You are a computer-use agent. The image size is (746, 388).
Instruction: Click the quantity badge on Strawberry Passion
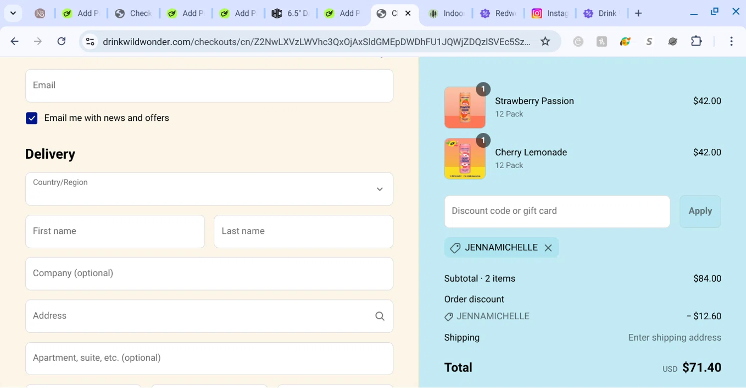[x=483, y=89]
